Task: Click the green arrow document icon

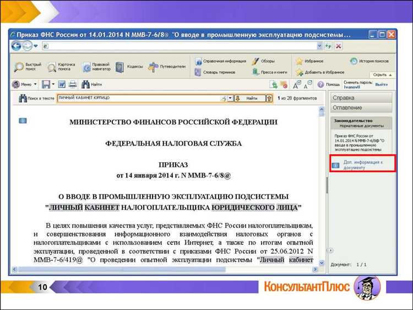Action: [274, 84]
